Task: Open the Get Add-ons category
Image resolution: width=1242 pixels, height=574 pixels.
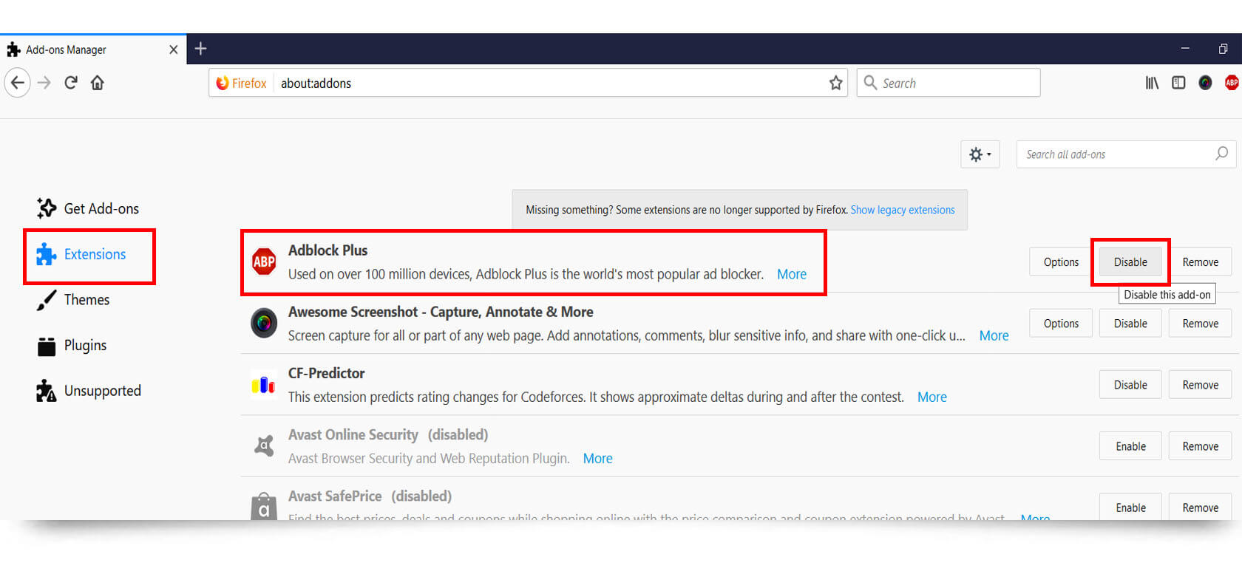Action: click(x=88, y=208)
